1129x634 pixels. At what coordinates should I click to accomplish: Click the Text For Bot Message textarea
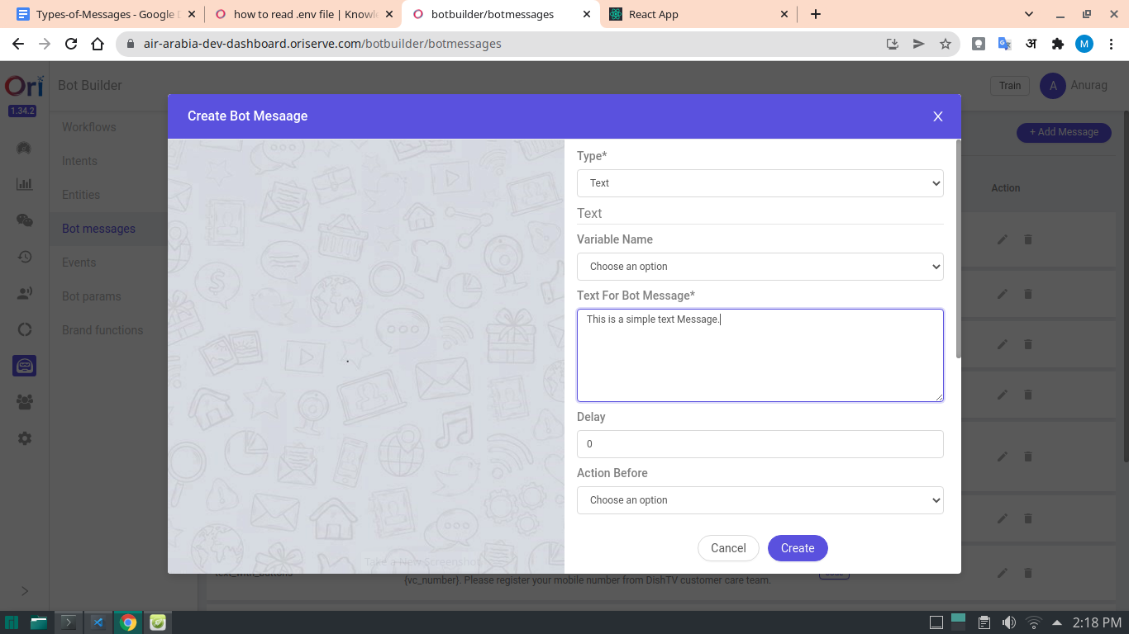(760, 356)
